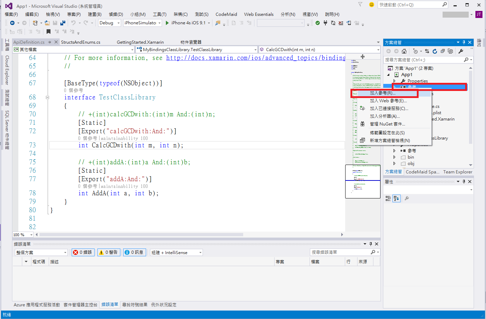Click the plug connect toolbar icon
The height and width of the screenshot is (319, 486).
tap(325, 23)
